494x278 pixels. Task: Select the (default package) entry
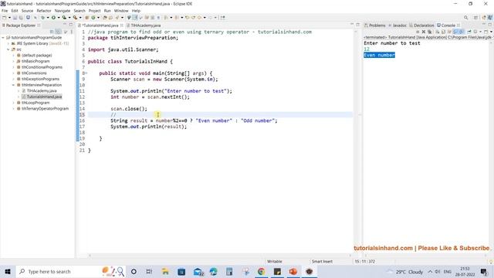pyautogui.click(x=36, y=56)
